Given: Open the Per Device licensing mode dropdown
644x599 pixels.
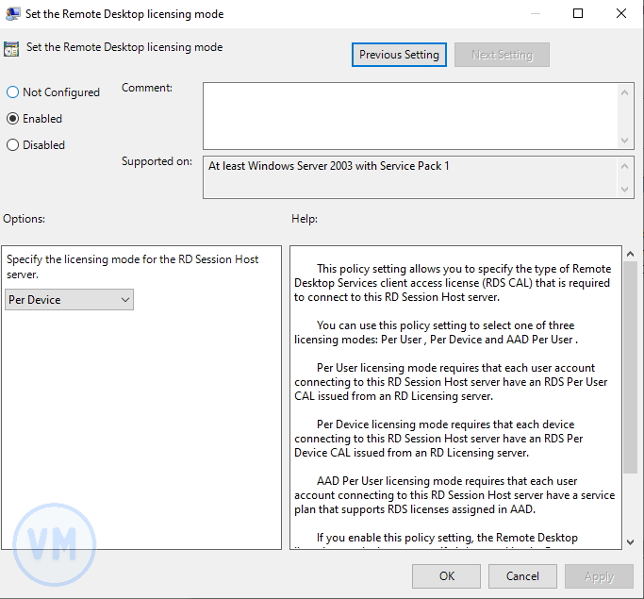Looking at the screenshot, I should point(69,300).
